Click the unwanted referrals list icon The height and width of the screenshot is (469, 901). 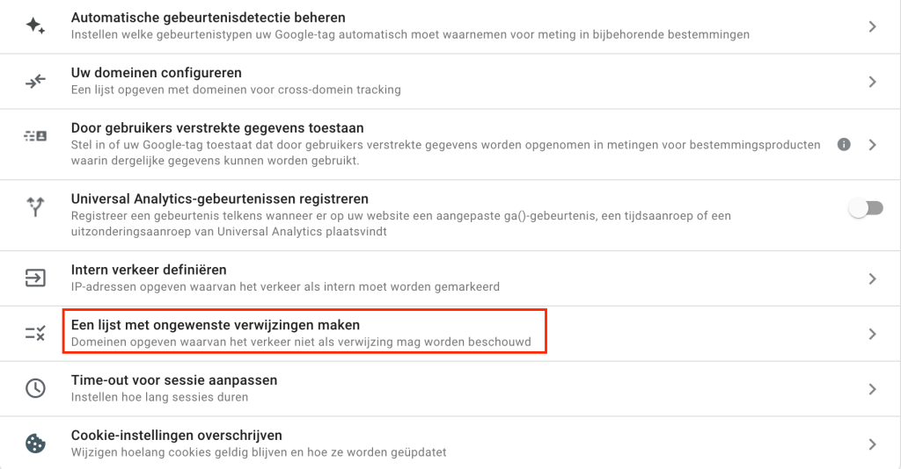point(35,333)
